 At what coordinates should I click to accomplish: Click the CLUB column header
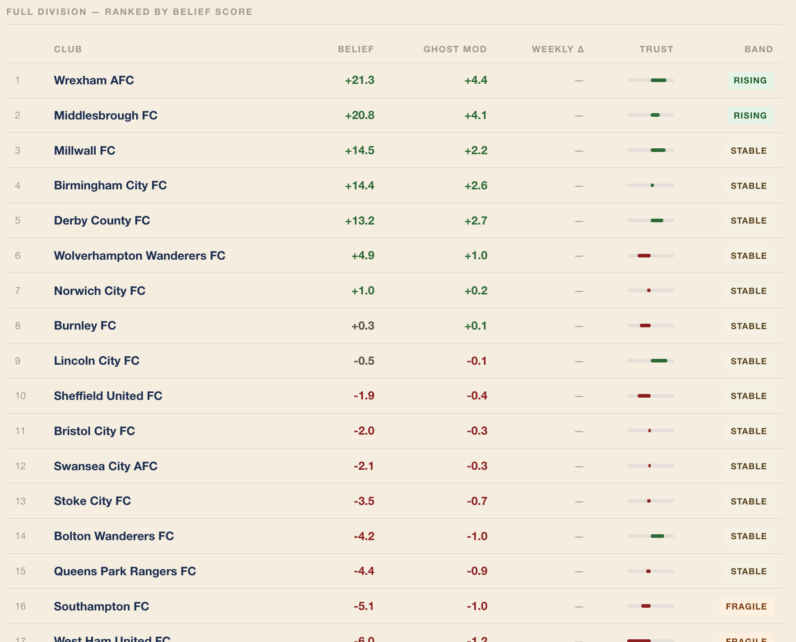[68, 49]
